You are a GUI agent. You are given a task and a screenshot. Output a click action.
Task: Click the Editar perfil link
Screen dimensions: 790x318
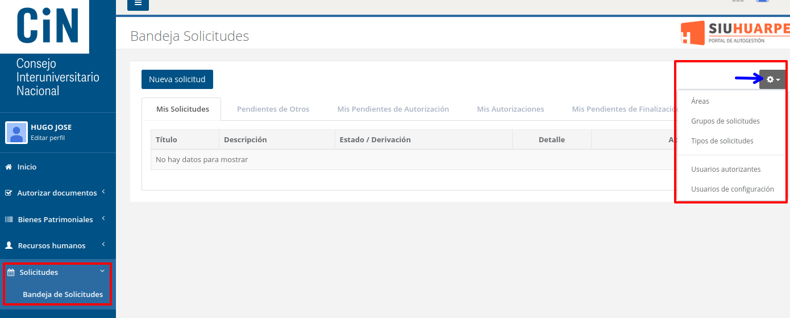48,138
